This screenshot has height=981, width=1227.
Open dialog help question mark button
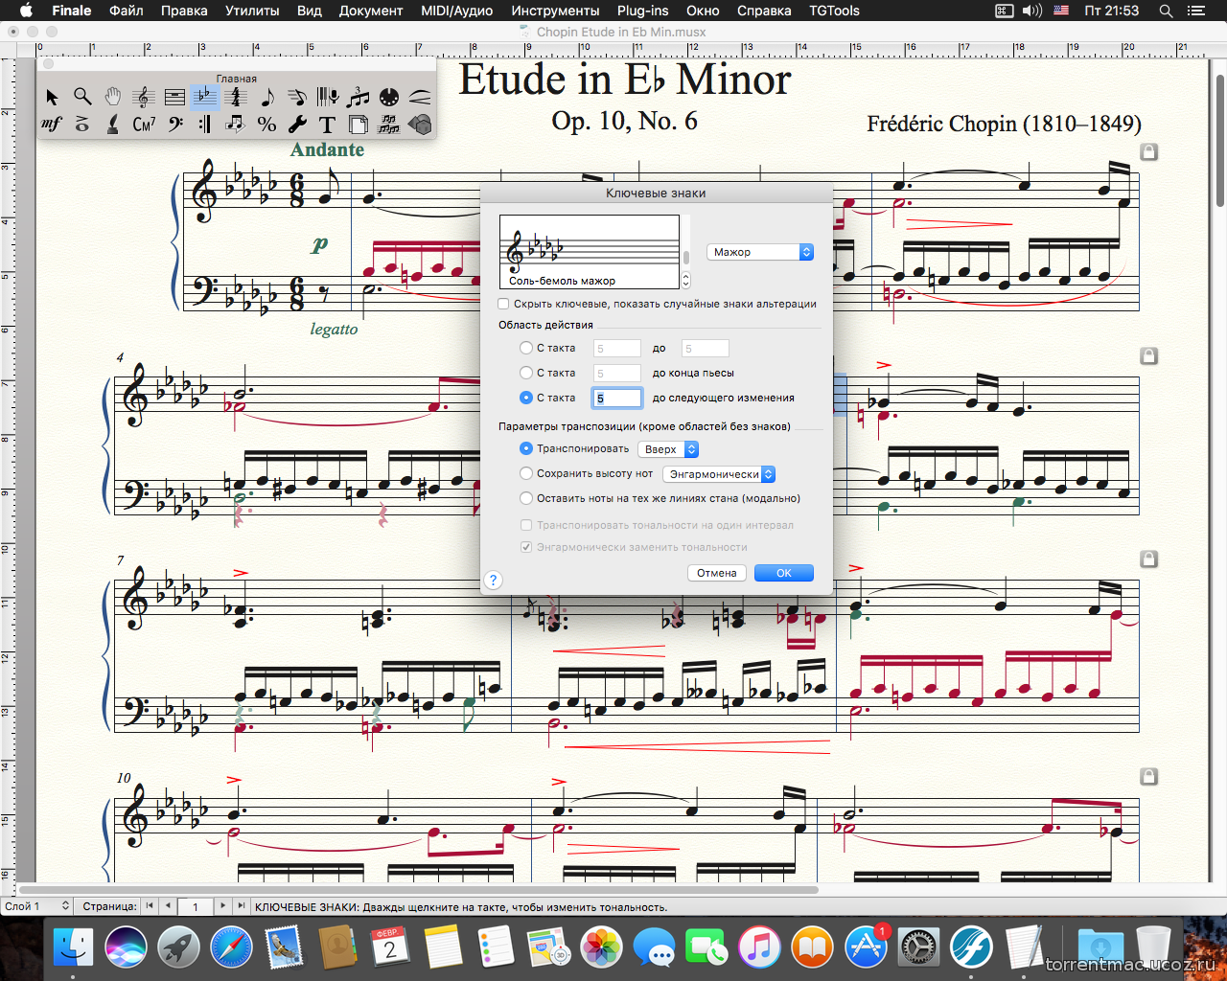pos(493,580)
